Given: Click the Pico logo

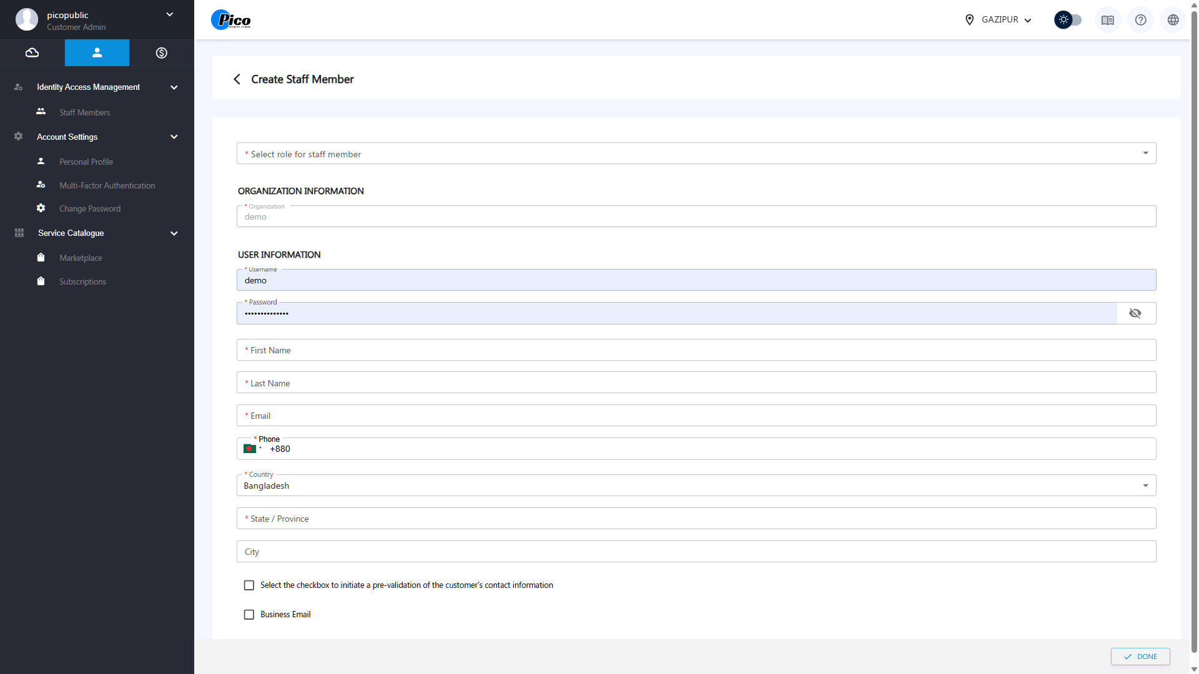Looking at the screenshot, I should click(231, 20).
